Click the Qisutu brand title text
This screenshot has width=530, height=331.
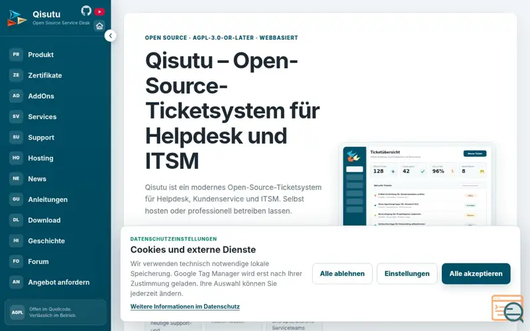click(46, 14)
